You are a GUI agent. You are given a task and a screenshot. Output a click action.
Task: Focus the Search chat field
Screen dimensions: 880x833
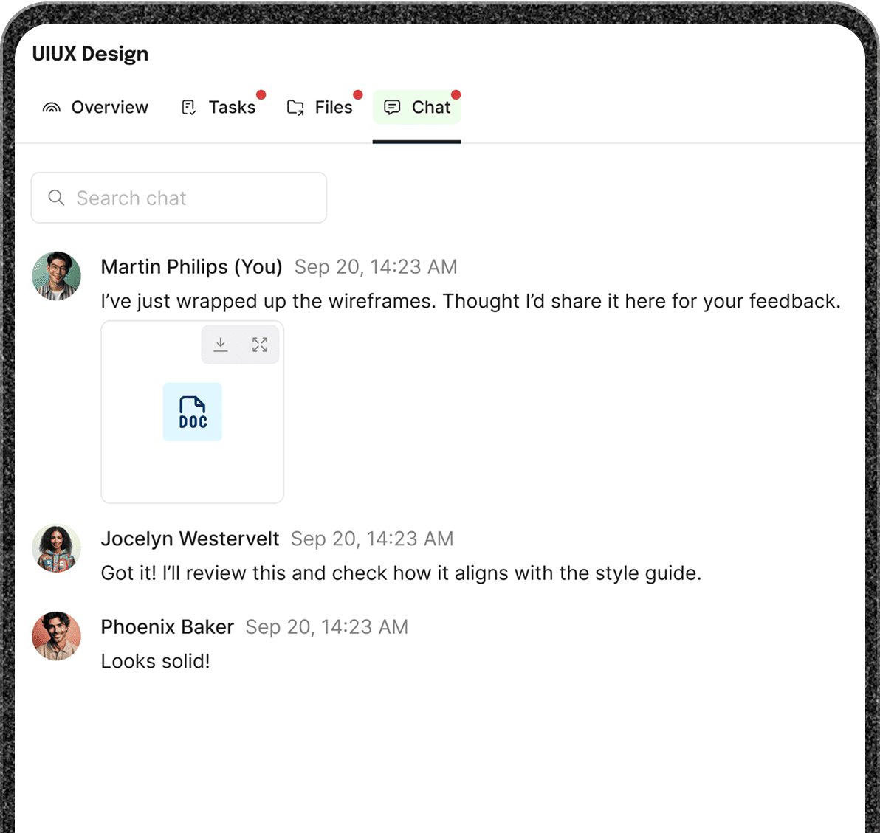[192, 198]
